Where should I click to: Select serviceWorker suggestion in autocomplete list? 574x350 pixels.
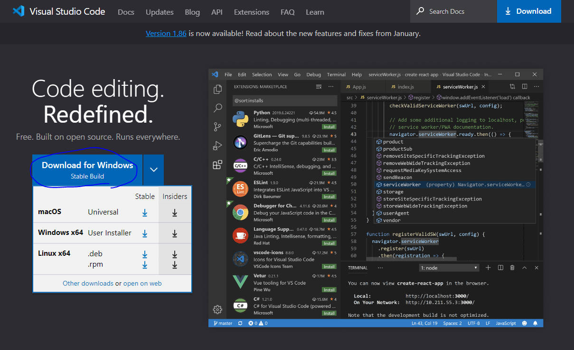click(455, 184)
